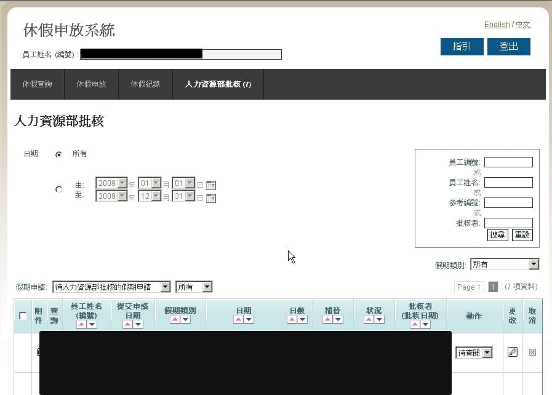Screen dimensions: 552x395
Task: Click the 附件 column header
Action: click(39, 316)
